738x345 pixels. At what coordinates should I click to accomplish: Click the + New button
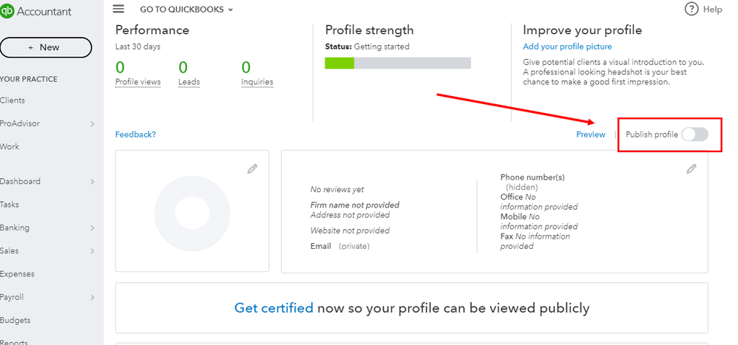[x=46, y=47]
